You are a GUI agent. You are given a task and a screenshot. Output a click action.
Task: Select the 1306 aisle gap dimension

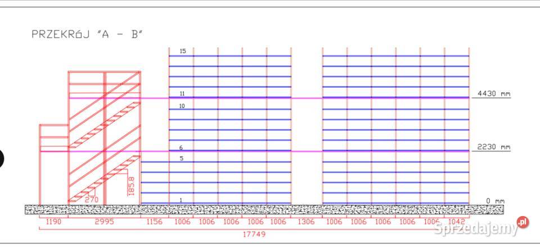(306, 222)
